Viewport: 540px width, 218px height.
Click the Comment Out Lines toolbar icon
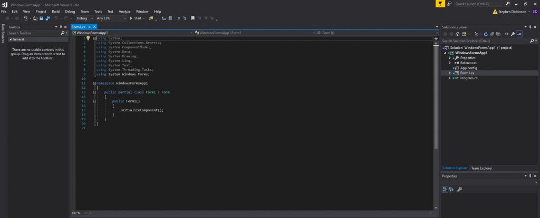[x=178, y=18]
